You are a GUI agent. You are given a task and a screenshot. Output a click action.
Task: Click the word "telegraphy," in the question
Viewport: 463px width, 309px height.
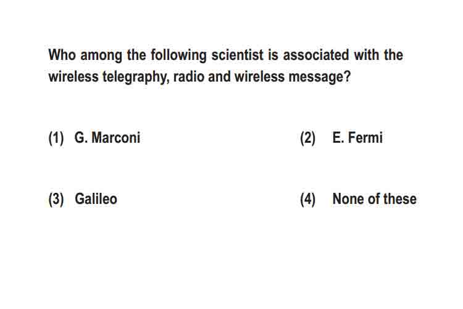[136, 77]
